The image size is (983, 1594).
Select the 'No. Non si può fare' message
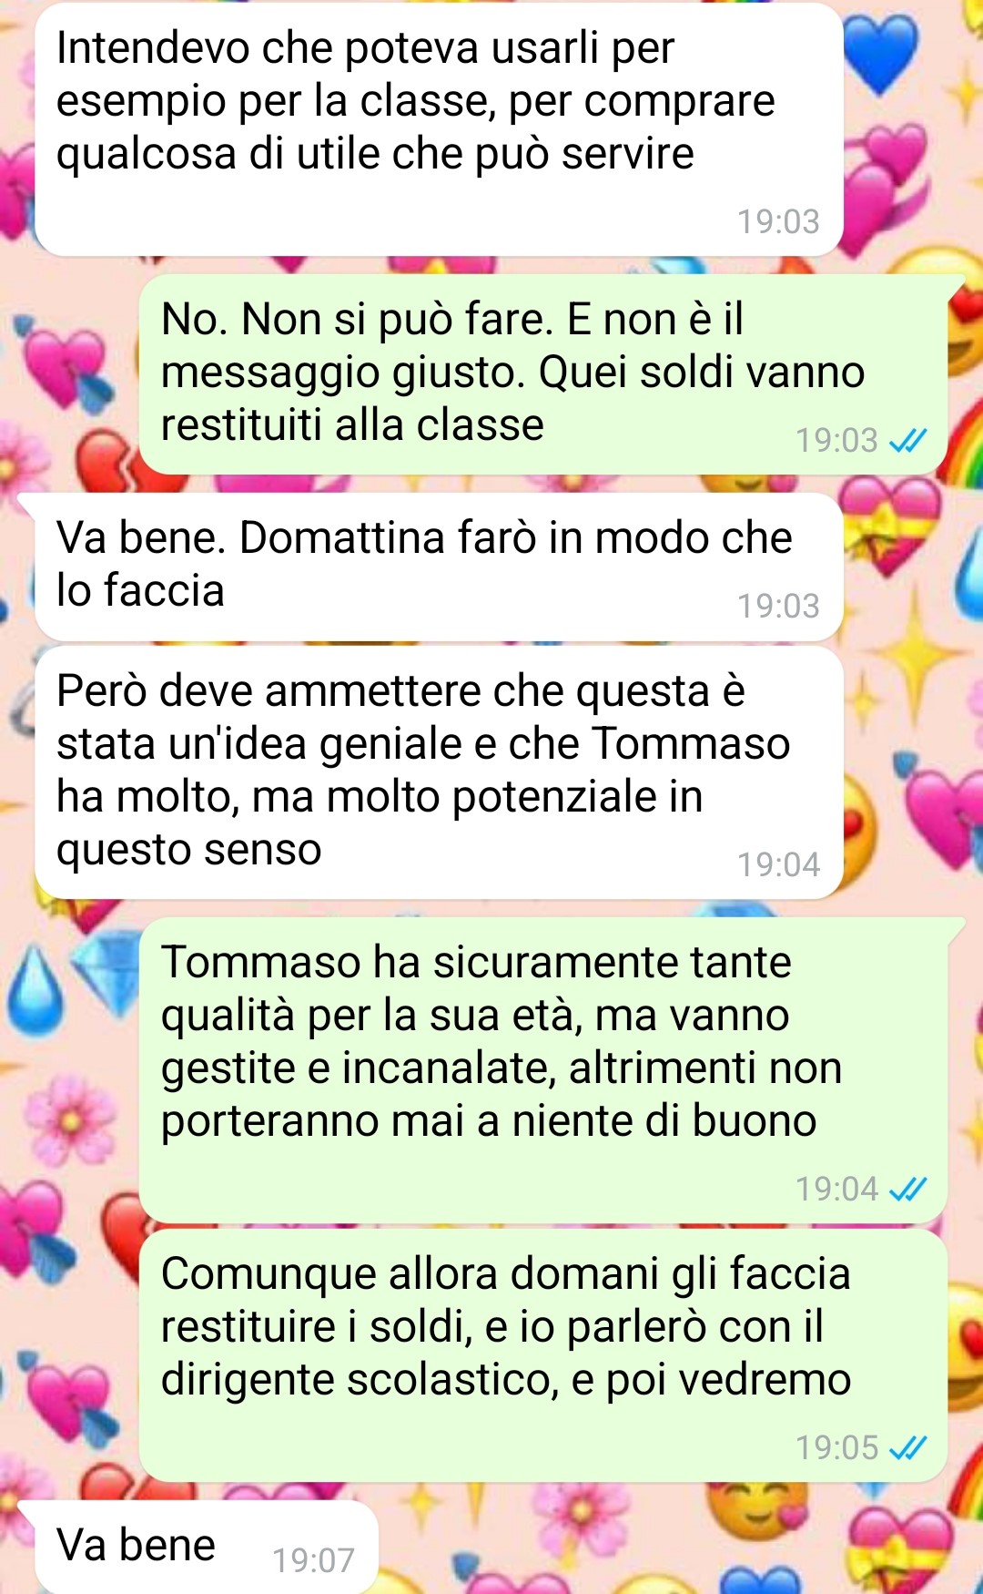click(x=544, y=374)
